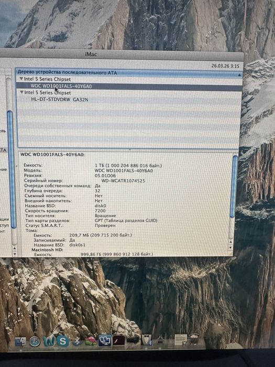Click details pane scroll down arrow
275x367 pixels.
230,247
